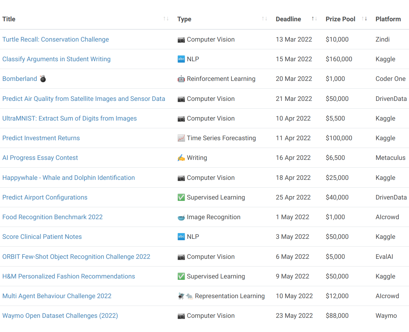
Task: Select the Coder One platform cell
Action: [x=391, y=79]
